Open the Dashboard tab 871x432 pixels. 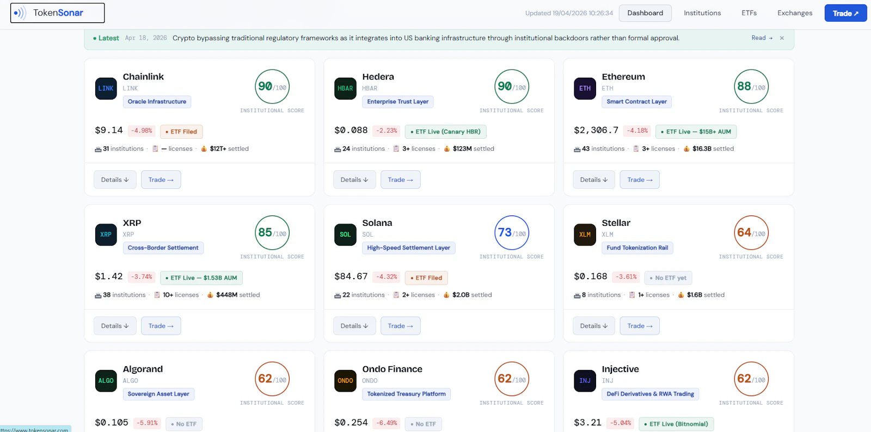(x=645, y=13)
